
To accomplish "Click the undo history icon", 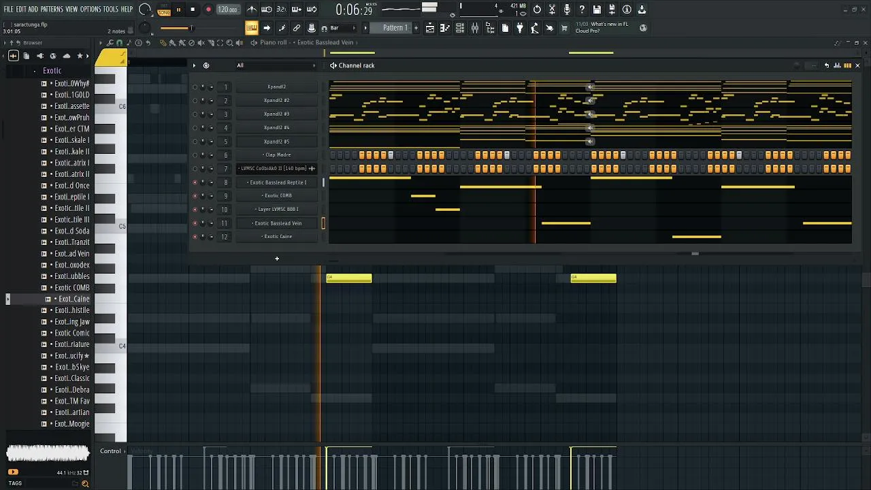I will (x=537, y=10).
